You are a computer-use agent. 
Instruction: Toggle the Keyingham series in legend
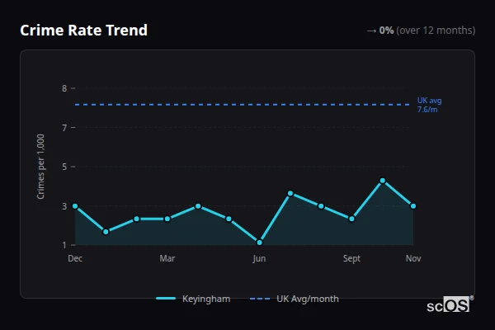193,299
